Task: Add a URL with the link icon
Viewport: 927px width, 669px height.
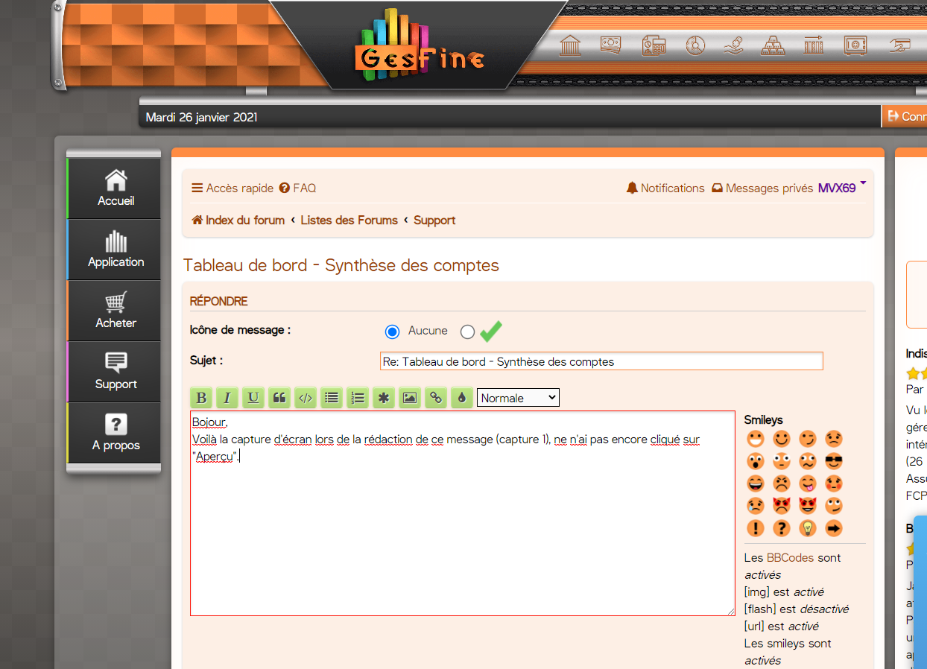Action: tap(435, 398)
